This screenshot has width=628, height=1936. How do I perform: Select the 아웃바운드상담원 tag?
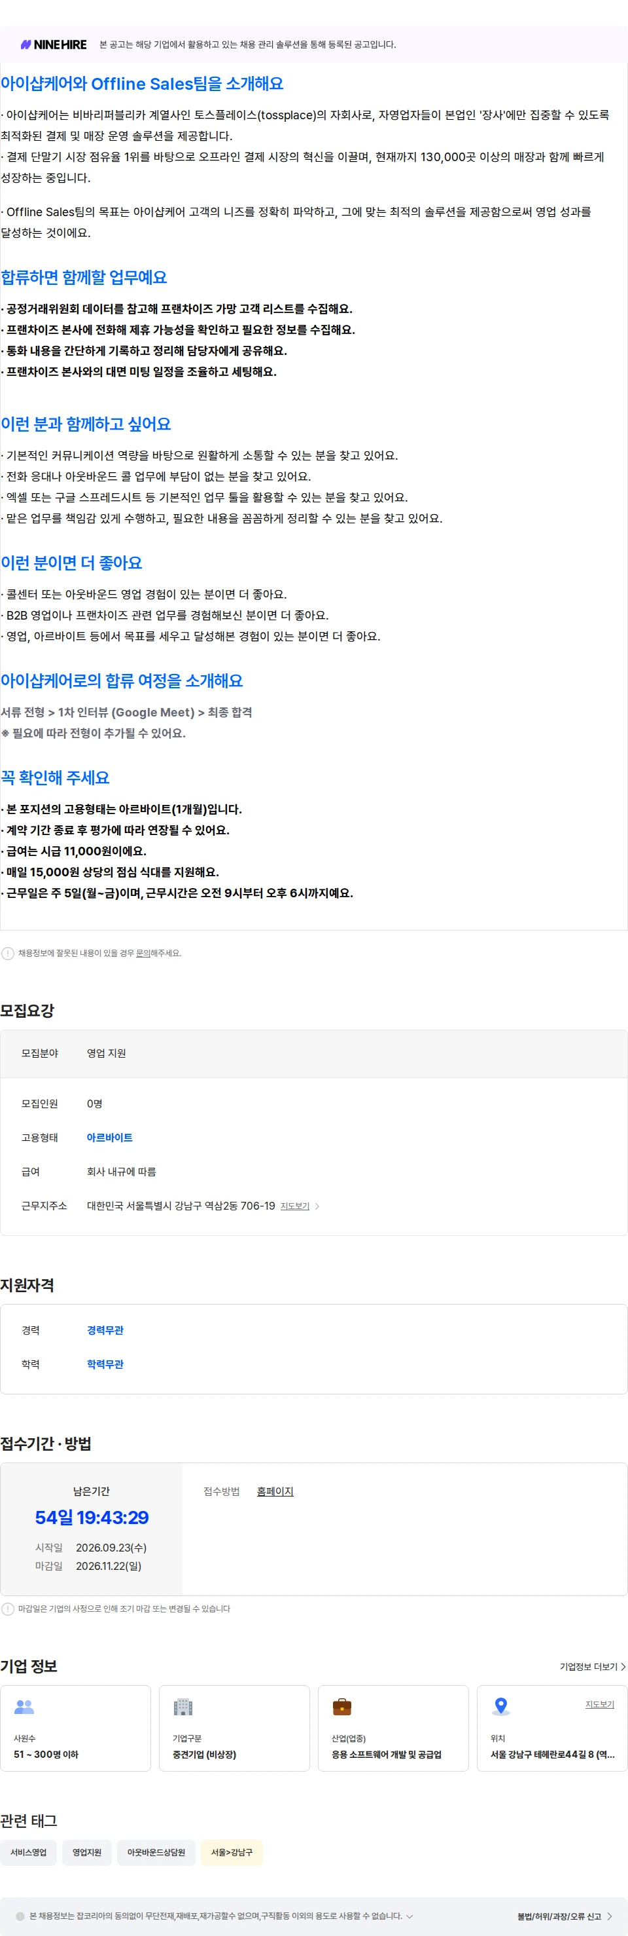[x=156, y=1853]
